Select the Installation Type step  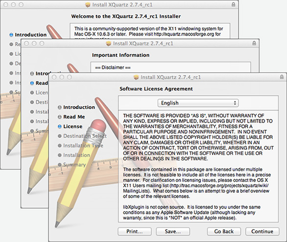(x=83, y=146)
